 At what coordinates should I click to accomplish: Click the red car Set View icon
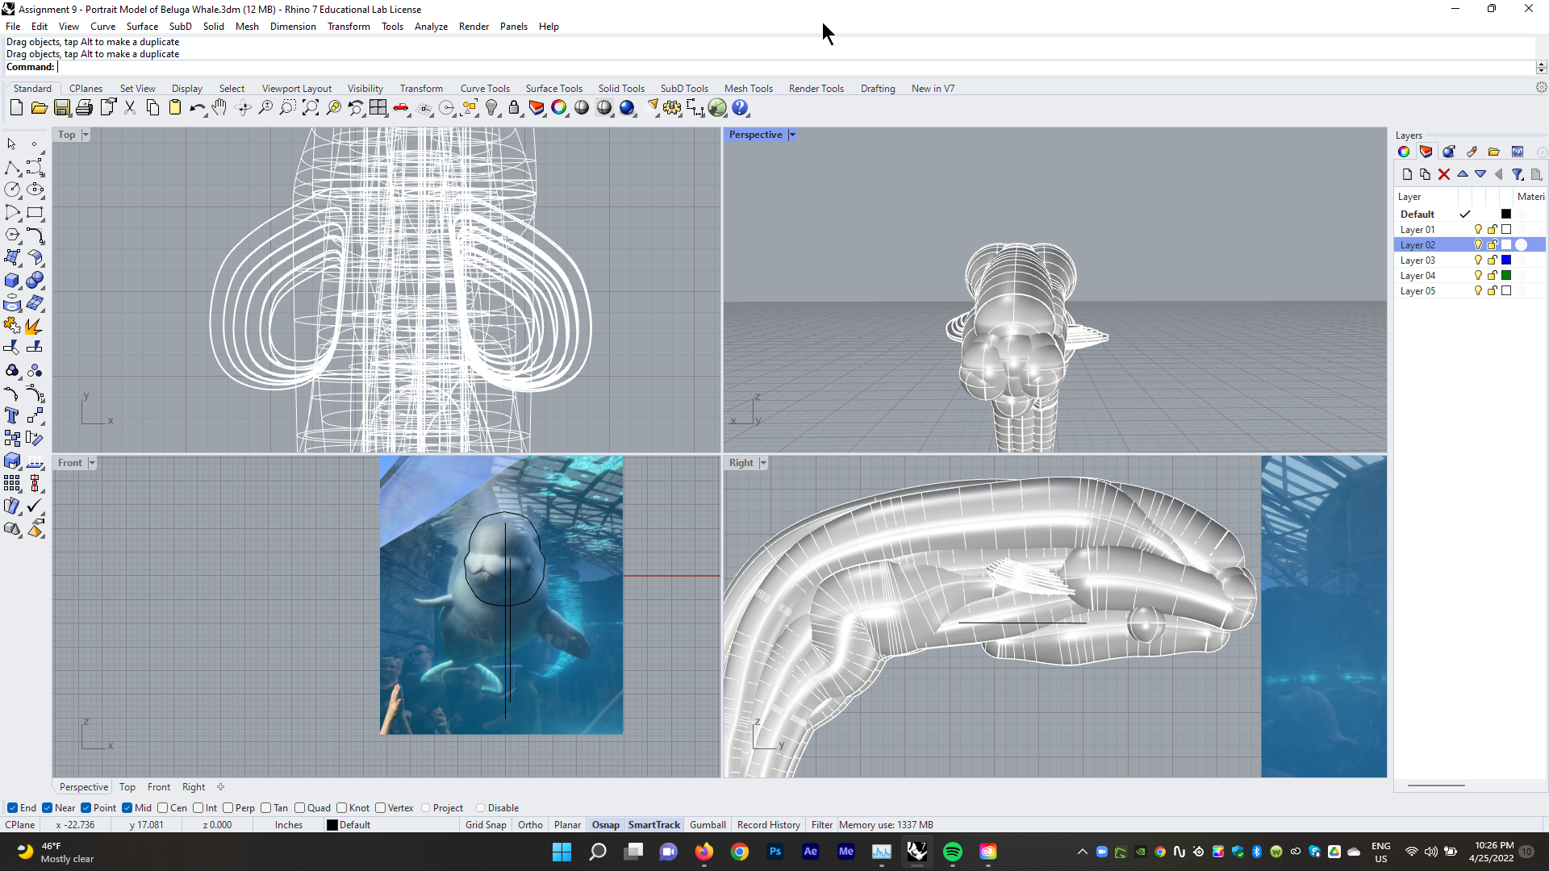(x=401, y=107)
